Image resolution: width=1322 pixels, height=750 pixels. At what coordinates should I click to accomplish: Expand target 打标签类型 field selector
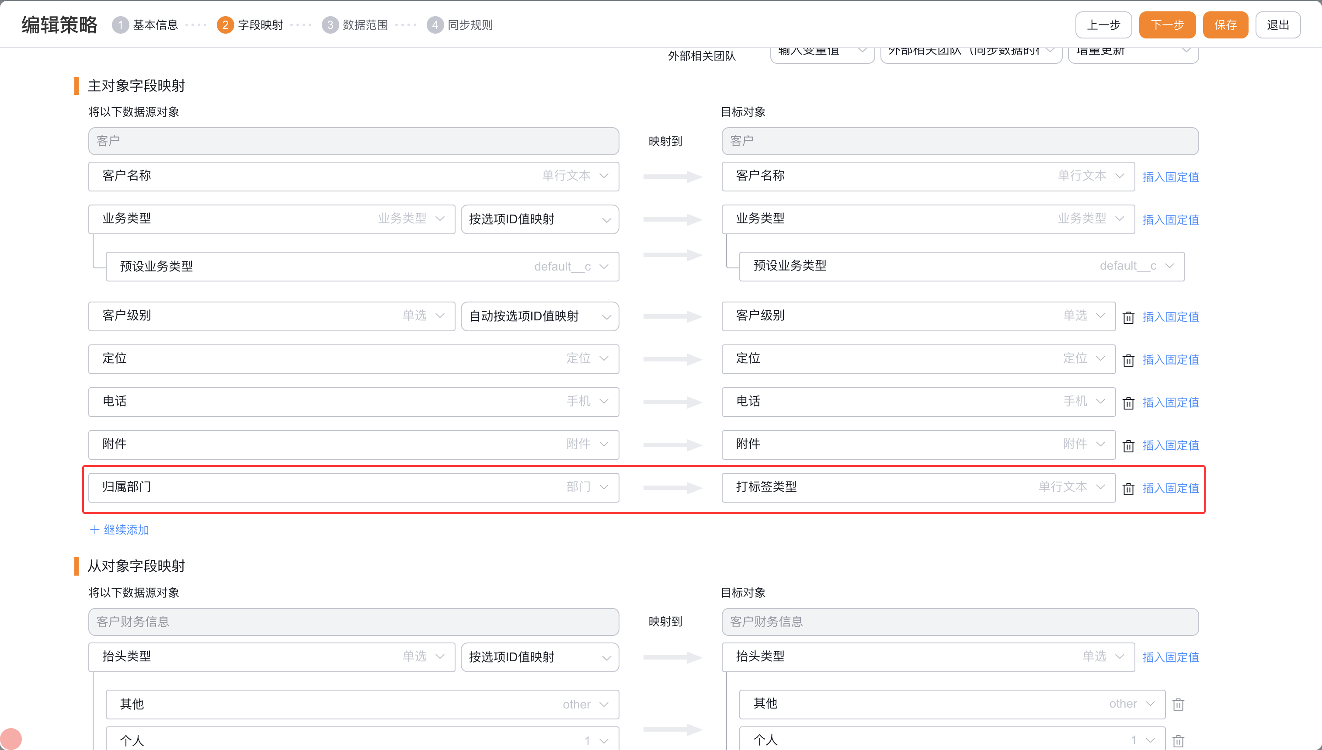918,487
